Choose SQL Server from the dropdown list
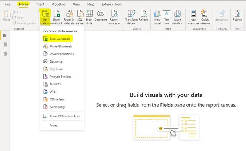246x151 pixels. pyautogui.click(x=62, y=69)
